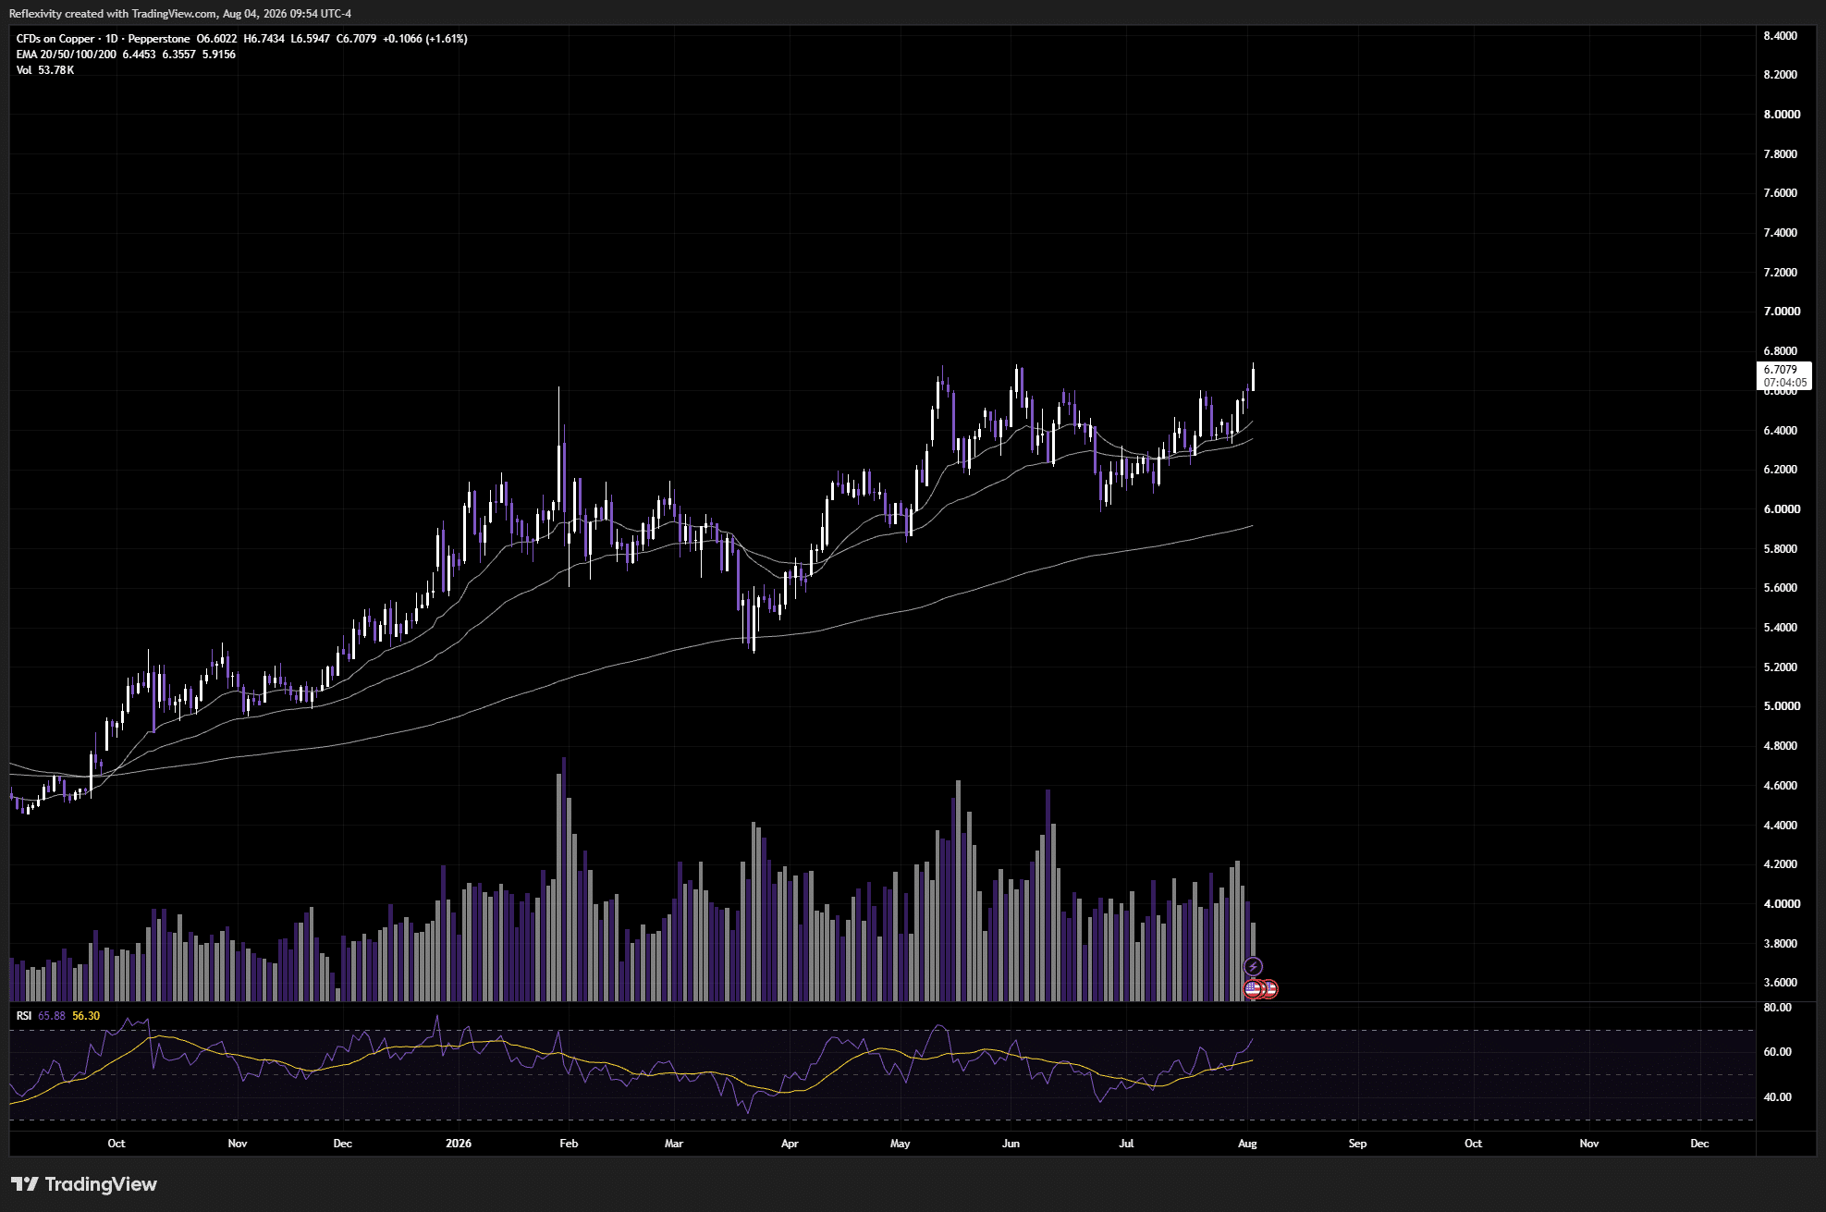Click the close value 'C6.7079' in the legend
1826x1212 pixels.
pos(356,39)
